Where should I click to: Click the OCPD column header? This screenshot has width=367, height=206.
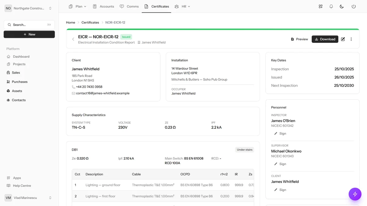point(185,174)
